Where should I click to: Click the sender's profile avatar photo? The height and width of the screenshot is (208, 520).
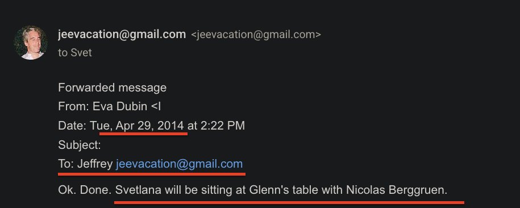coord(30,43)
